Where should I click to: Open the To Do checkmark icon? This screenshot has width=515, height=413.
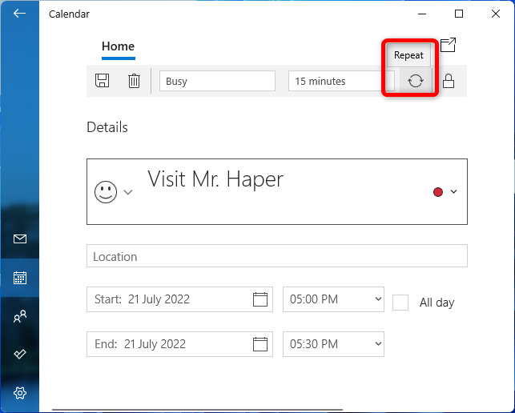pos(20,354)
